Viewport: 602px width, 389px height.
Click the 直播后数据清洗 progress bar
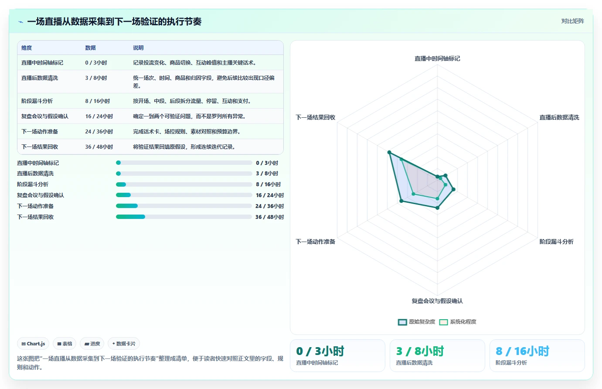(184, 174)
